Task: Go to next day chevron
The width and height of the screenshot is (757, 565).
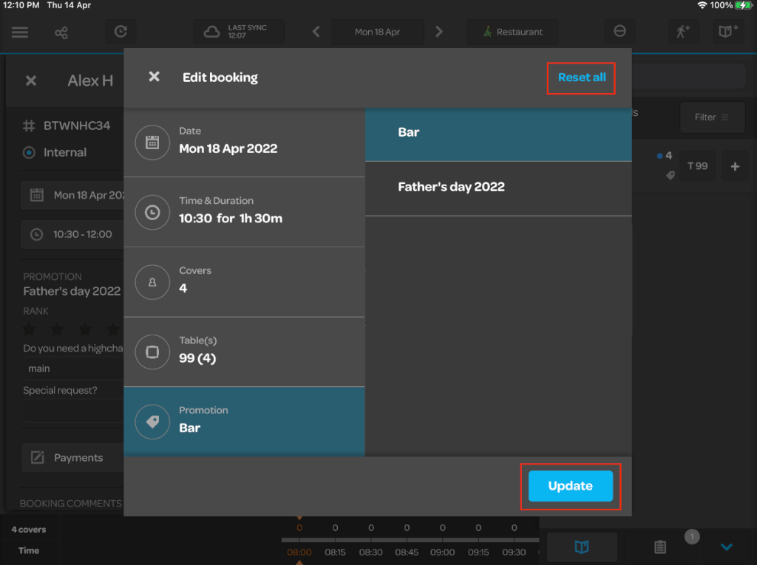Action: [x=439, y=32]
